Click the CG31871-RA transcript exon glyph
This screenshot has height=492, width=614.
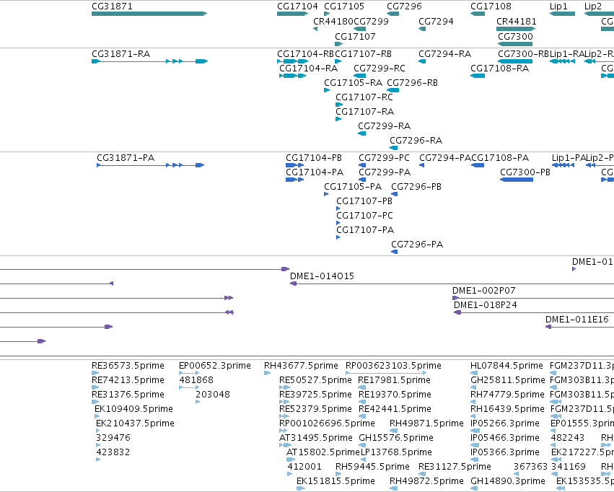tap(149, 61)
